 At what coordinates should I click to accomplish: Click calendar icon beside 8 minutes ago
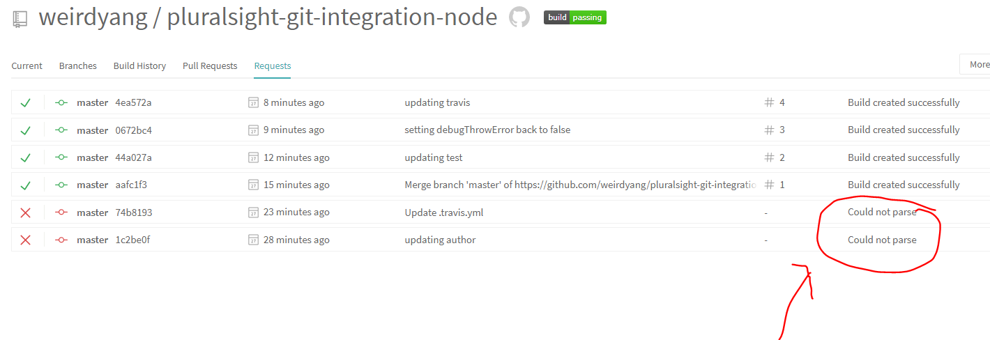253,102
